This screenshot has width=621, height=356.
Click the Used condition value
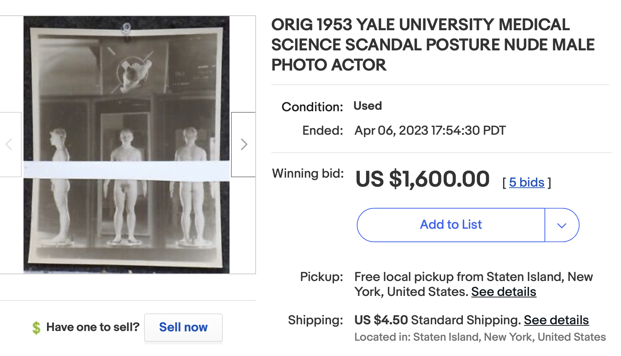point(368,106)
